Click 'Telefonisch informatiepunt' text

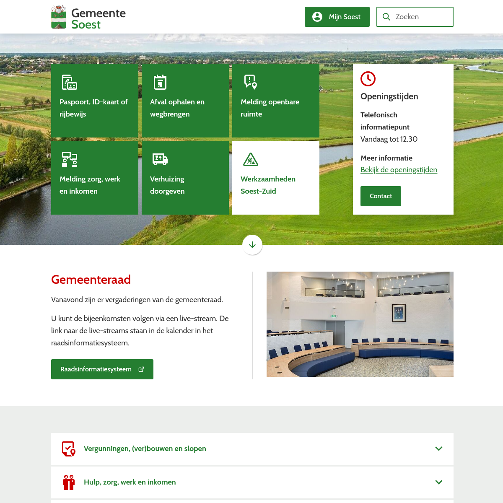click(385, 121)
